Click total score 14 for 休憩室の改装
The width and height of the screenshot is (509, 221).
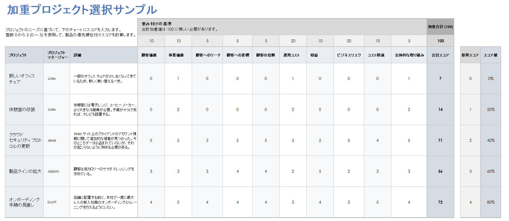pos(440,110)
